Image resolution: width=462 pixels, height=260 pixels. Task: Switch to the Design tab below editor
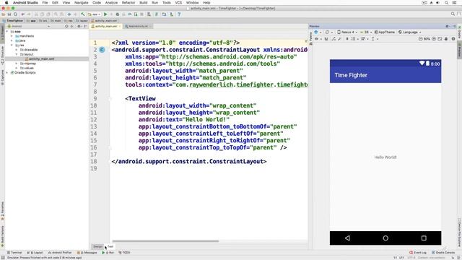[x=97, y=246]
